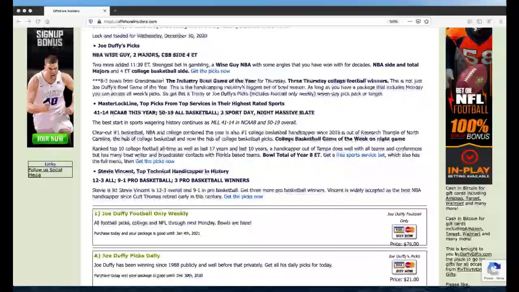This screenshot has width=519, height=292.
Task: Select '41-14 NCAAB THIS YEAR' headline
Action: point(204,113)
